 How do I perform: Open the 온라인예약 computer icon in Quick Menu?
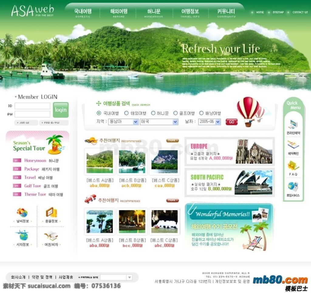tap(293, 124)
